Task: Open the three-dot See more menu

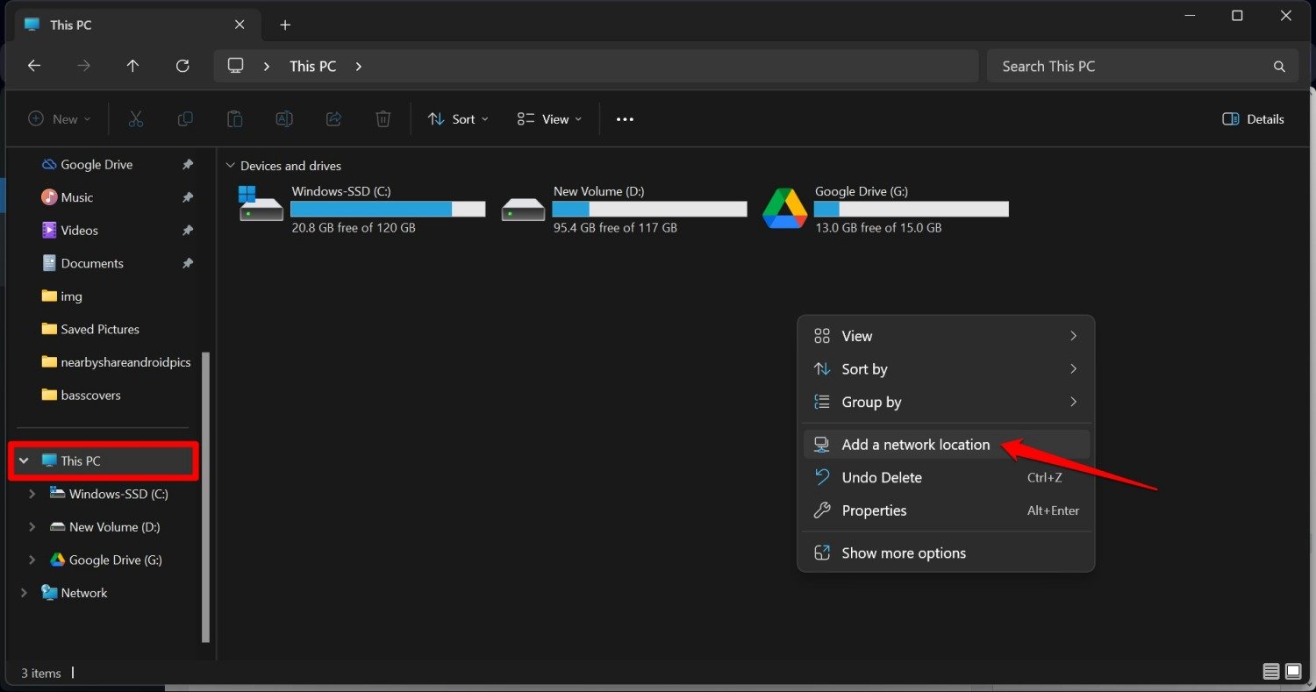Action: 625,119
